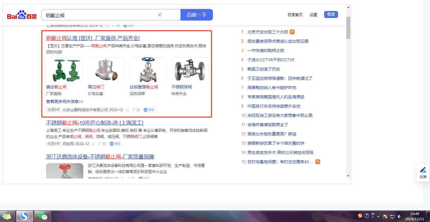Image resolution: width=430 pixels, height=222 pixels.
Task: Open hot search 于正回应给琼瑶道歉
Action: pyautogui.click(x=280, y=78)
